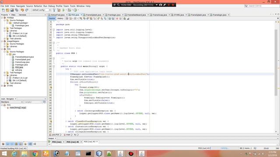Click the Save All toolbar icon
Screen dimensions: 280x157
coord(17,10)
